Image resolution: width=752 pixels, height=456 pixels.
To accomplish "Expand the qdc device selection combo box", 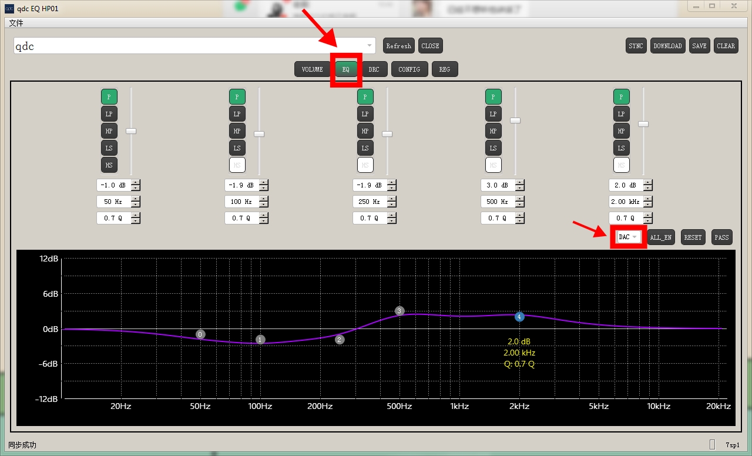I will tap(370, 46).
